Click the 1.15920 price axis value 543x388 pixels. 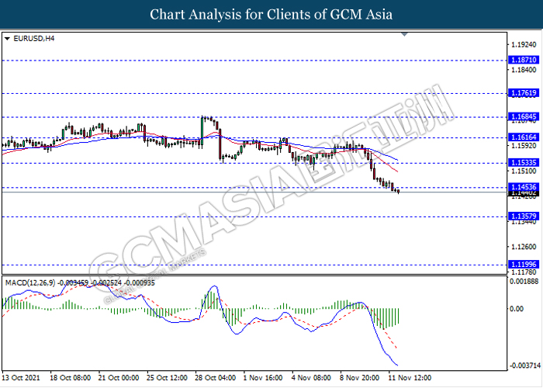coord(524,146)
